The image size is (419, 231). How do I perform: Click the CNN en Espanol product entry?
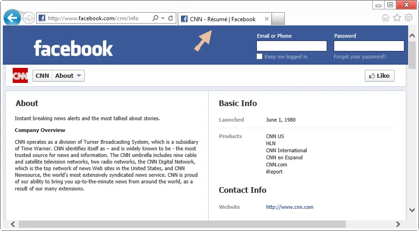pos(284,157)
